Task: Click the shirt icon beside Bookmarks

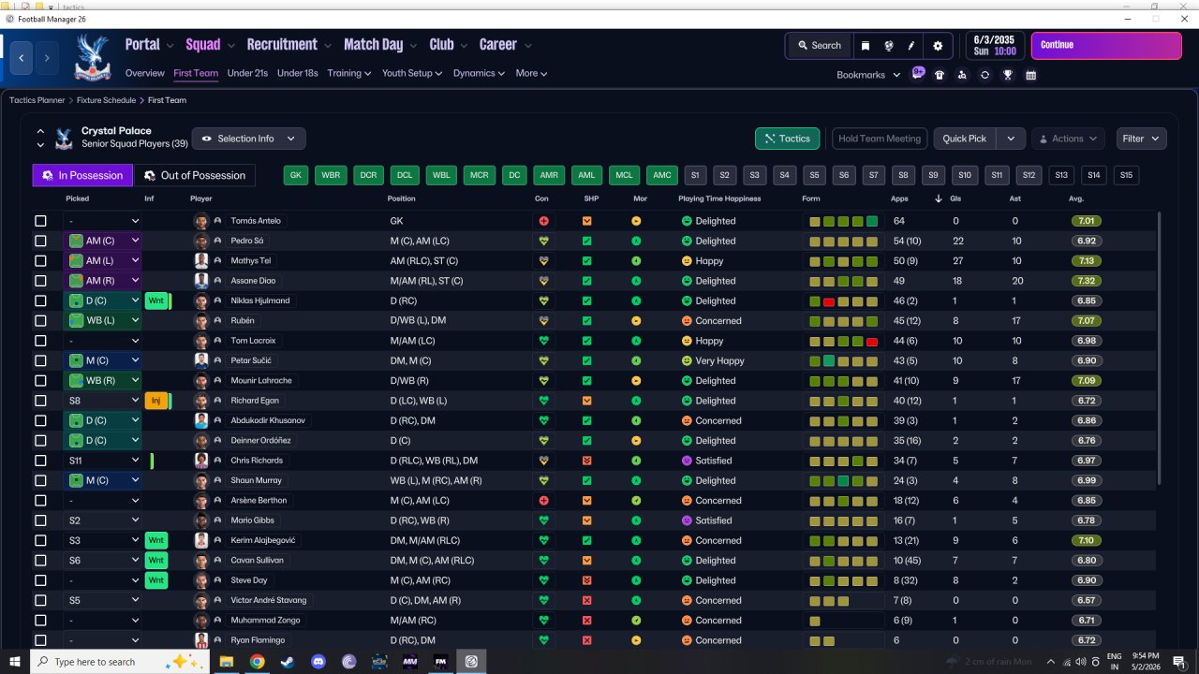Action: tap(940, 75)
